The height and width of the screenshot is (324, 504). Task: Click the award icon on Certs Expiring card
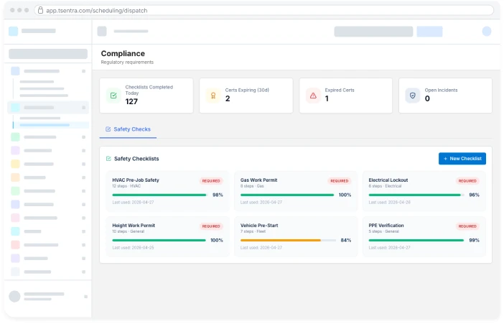click(x=213, y=96)
